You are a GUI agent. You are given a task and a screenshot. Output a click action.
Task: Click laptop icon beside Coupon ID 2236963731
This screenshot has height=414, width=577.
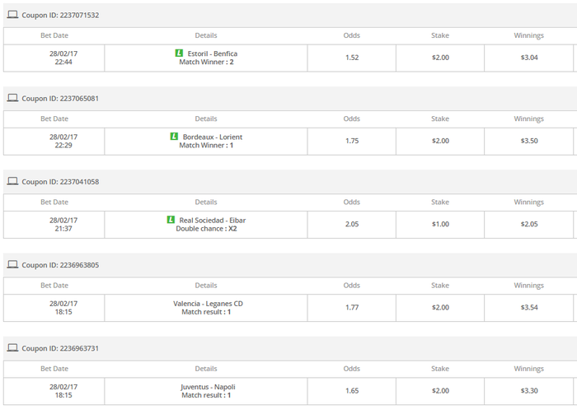[x=12, y=348]
